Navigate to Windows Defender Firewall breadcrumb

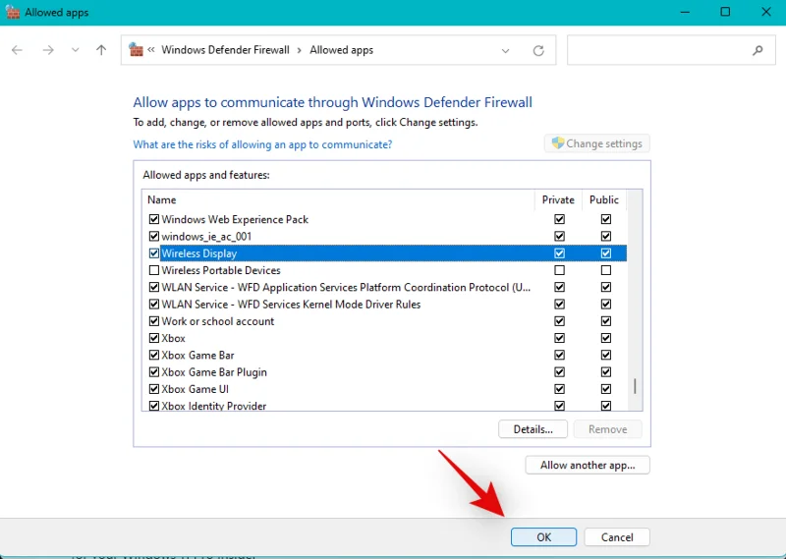[225, 50]
